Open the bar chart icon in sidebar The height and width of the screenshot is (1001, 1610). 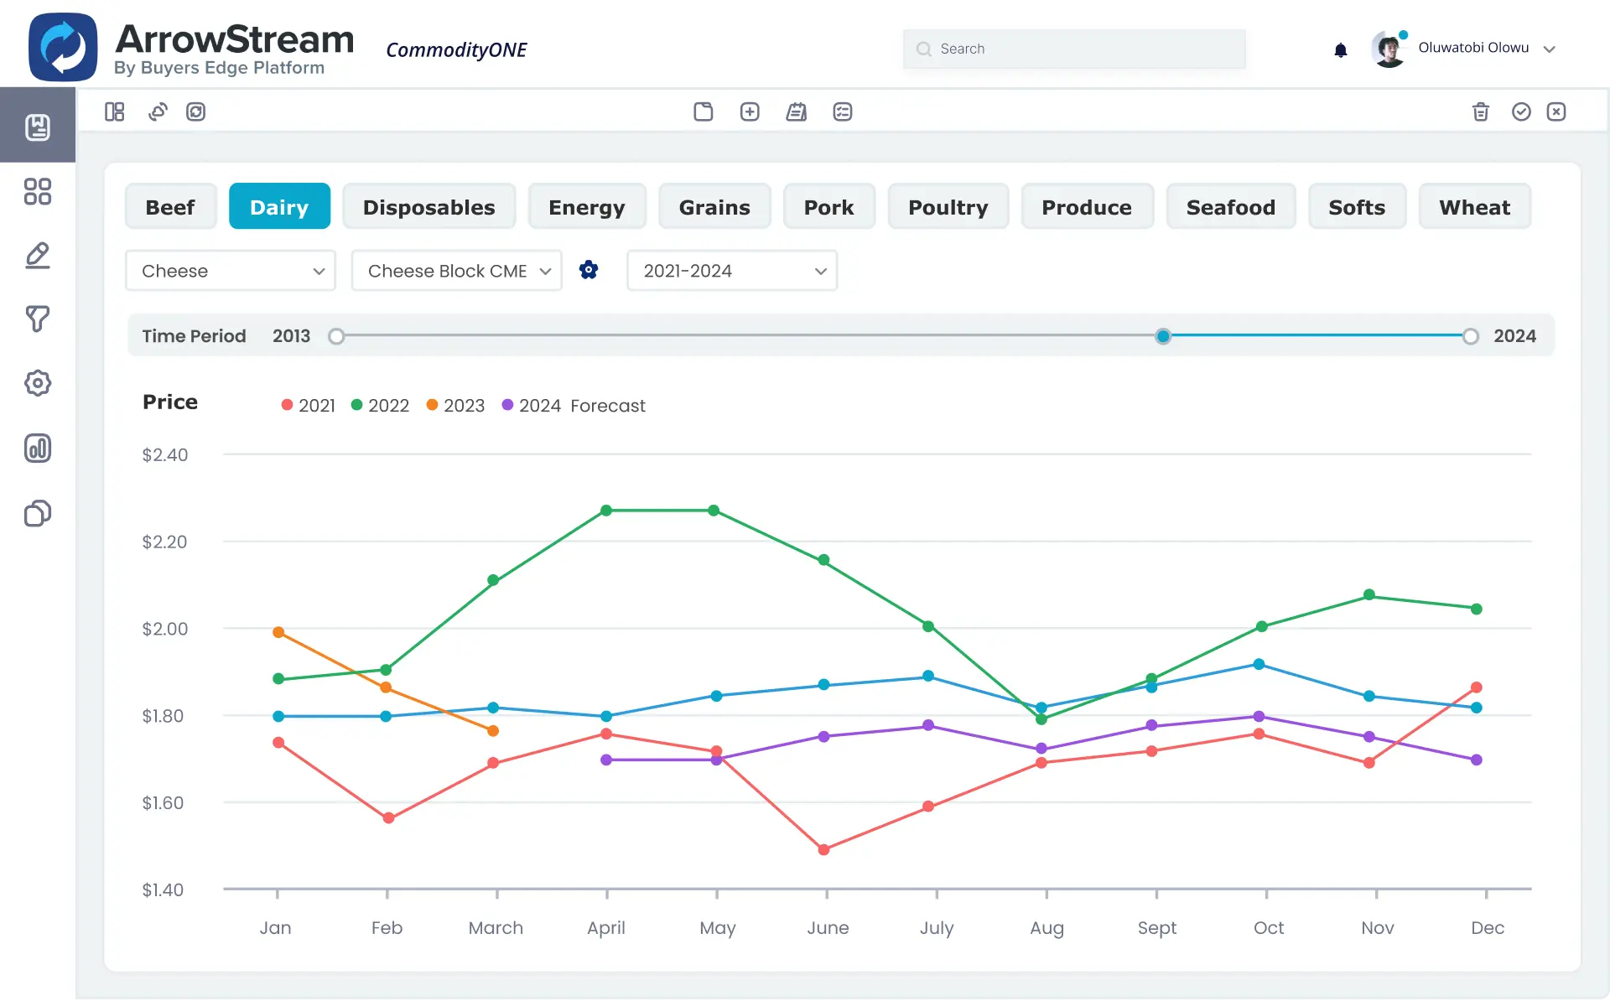coord(38,449)
